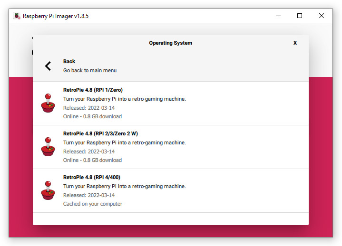Maximize the Raspberry Pi Imager window

point(300,16)
